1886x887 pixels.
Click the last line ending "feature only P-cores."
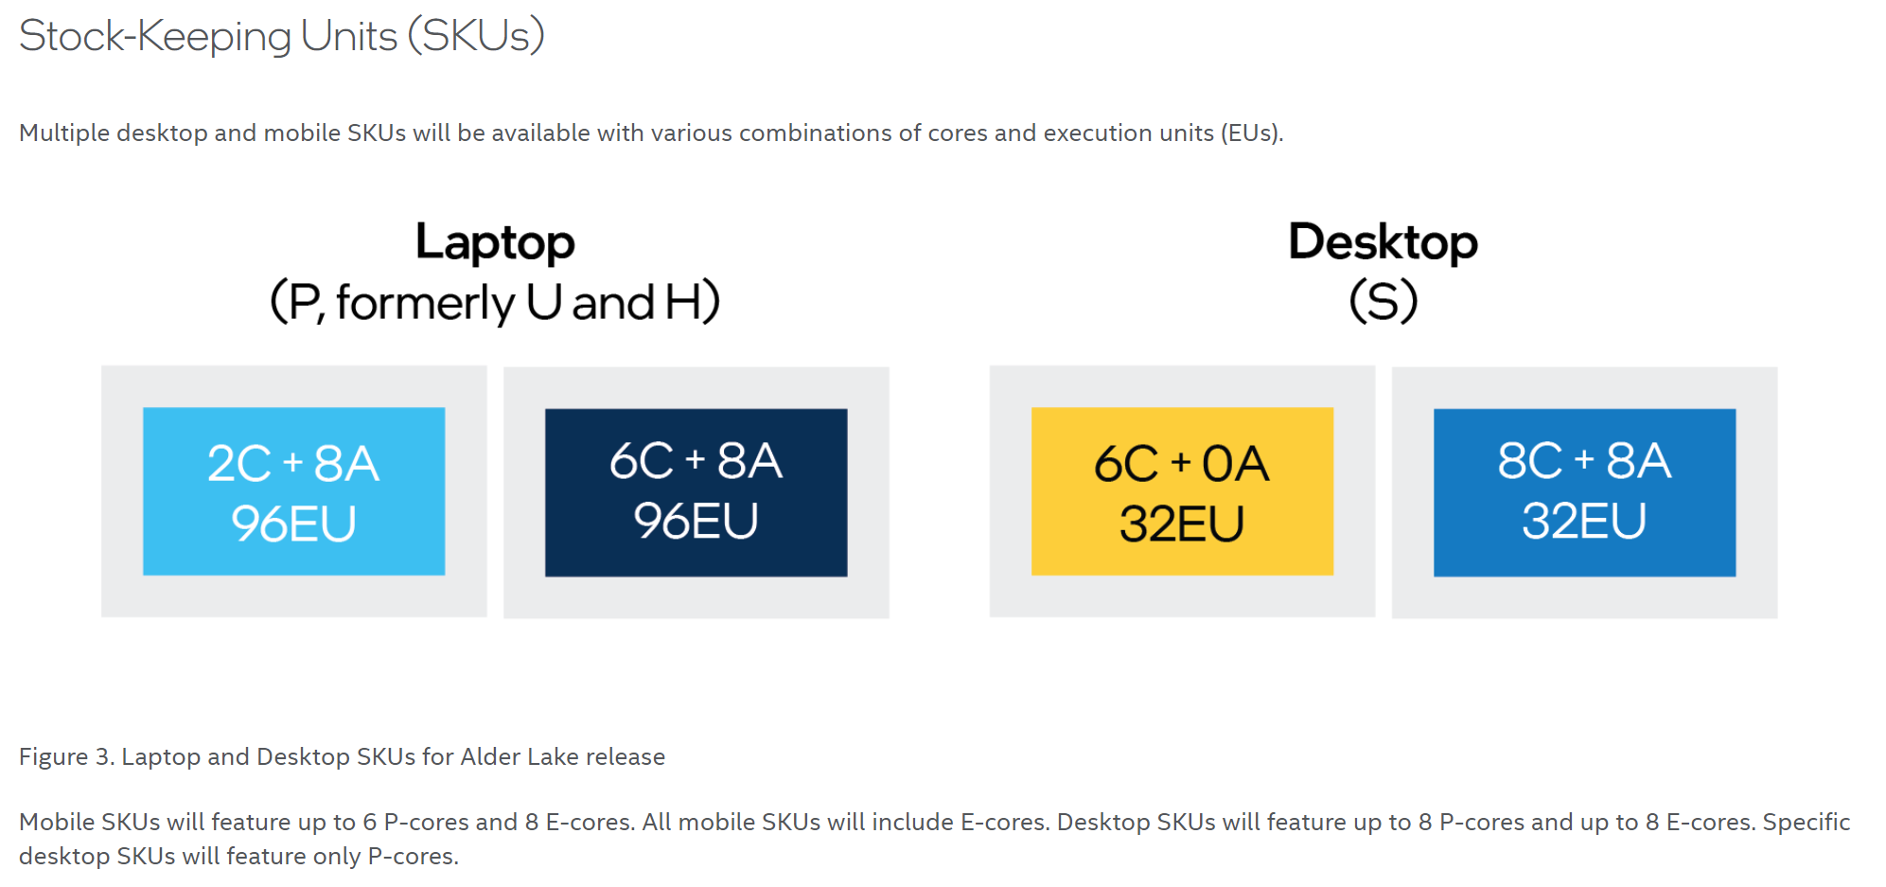click(238, 857)
